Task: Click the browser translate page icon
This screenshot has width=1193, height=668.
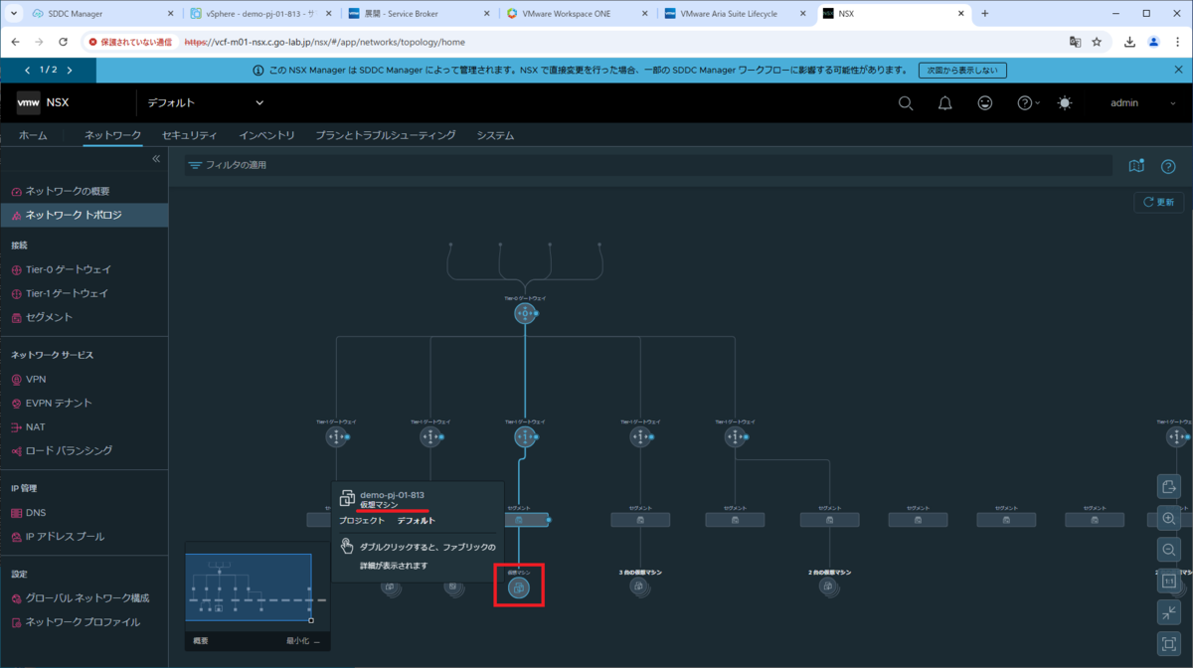Action: coord(1075,43)
